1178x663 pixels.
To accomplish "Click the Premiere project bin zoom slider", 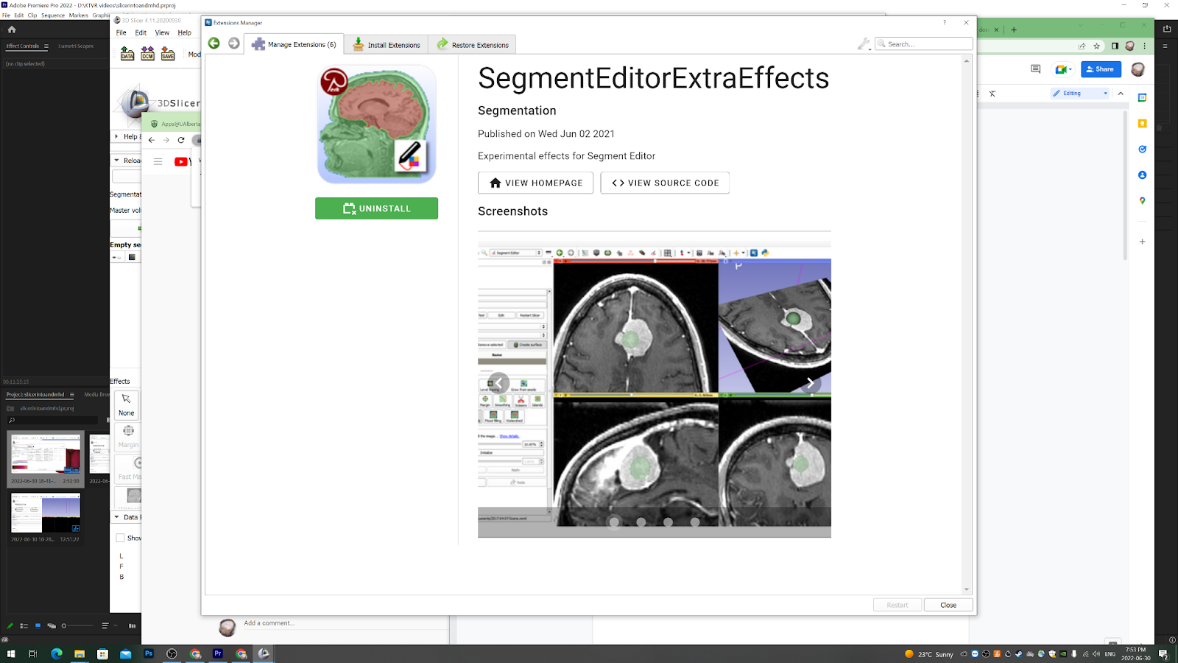I will [77, 625].
